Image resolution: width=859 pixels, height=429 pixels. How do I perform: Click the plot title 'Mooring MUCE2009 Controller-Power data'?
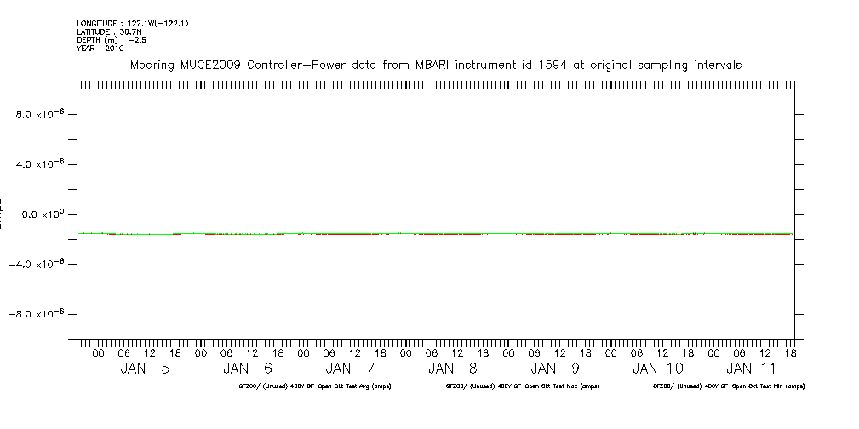point(435,65)
